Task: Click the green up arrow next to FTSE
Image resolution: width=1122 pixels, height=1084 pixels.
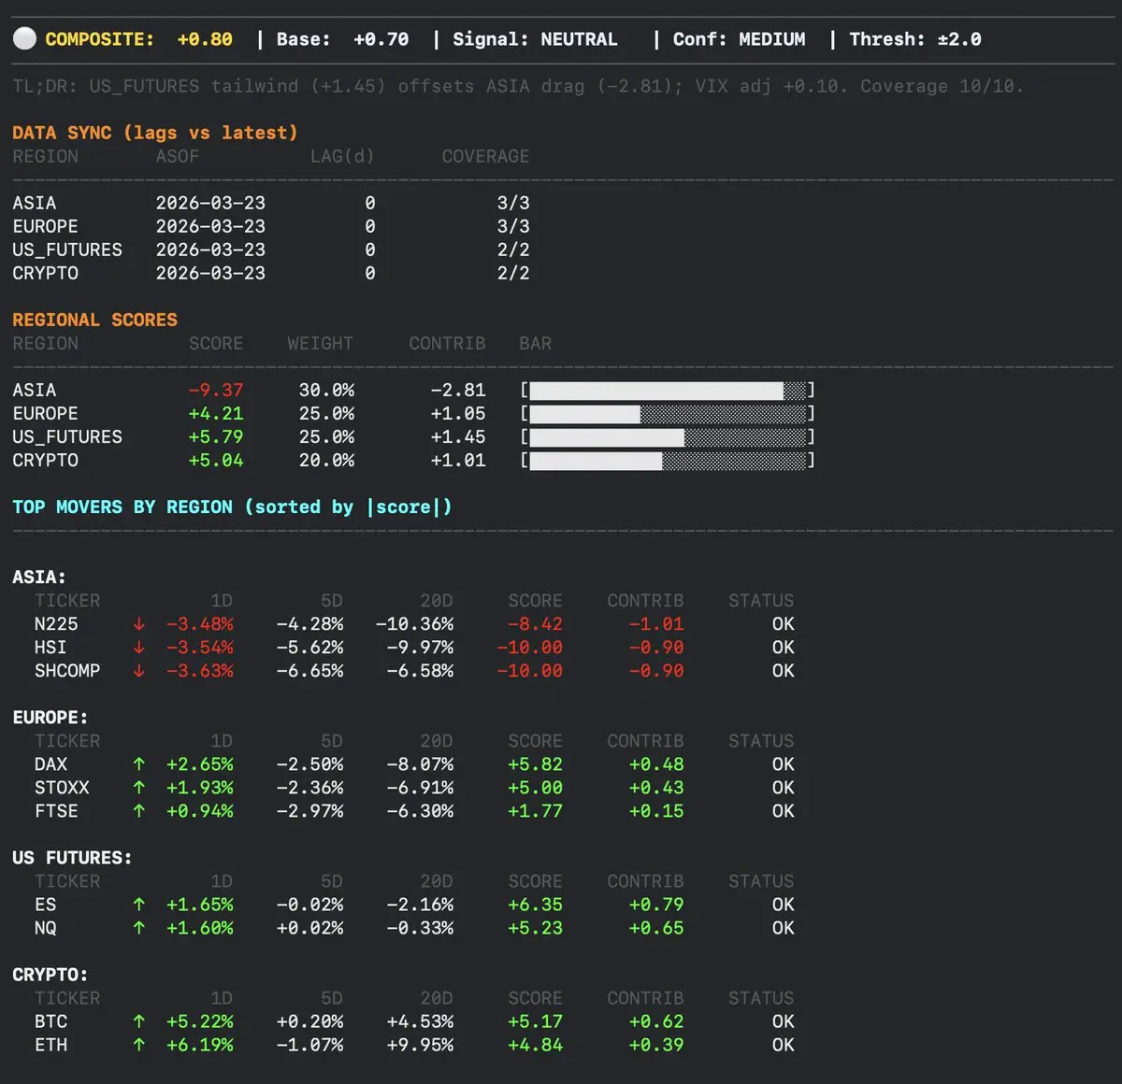Action: (139, 811)
